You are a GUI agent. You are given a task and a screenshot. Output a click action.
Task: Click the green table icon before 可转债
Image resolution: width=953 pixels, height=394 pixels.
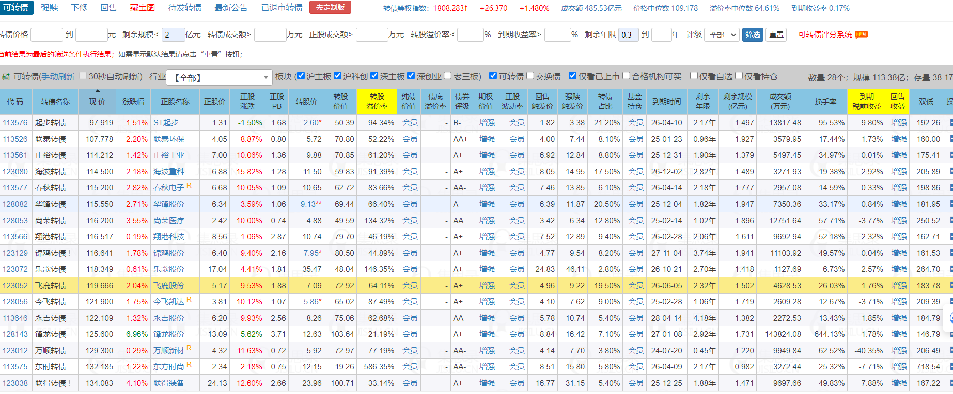click(x=6, y=77)
